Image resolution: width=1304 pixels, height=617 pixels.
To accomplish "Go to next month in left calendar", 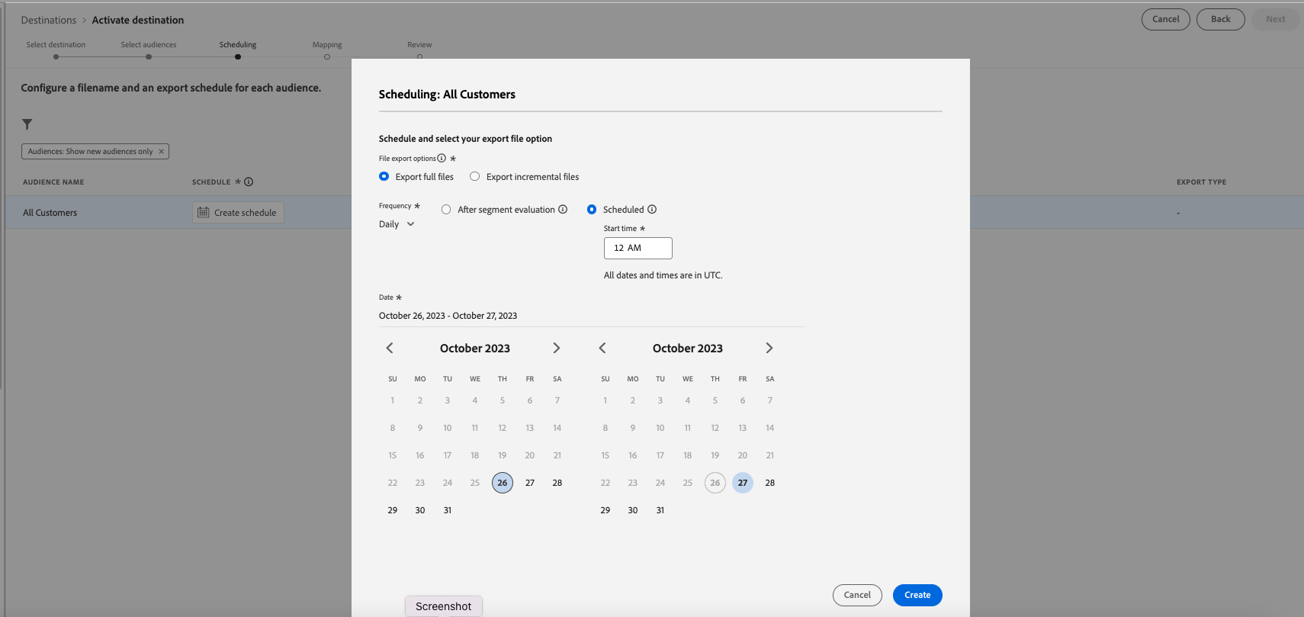I will [x=557, y=348].
